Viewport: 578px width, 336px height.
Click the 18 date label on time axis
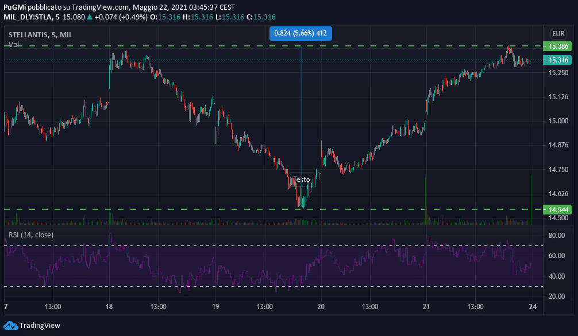pyautogui.click(x=110, y=307)
